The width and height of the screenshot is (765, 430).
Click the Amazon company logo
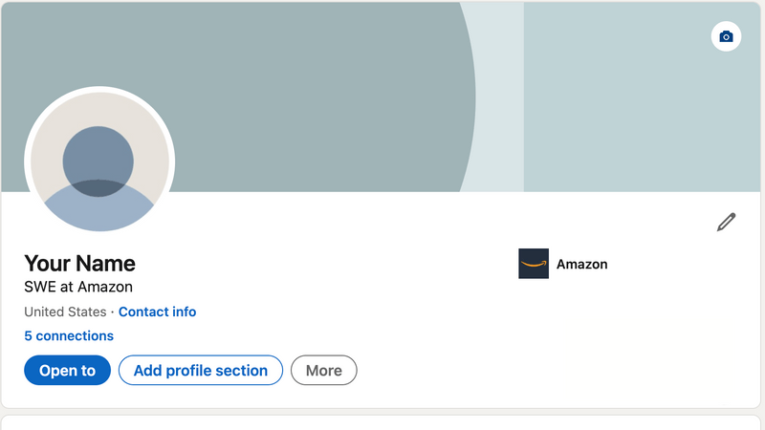(534, 264)
